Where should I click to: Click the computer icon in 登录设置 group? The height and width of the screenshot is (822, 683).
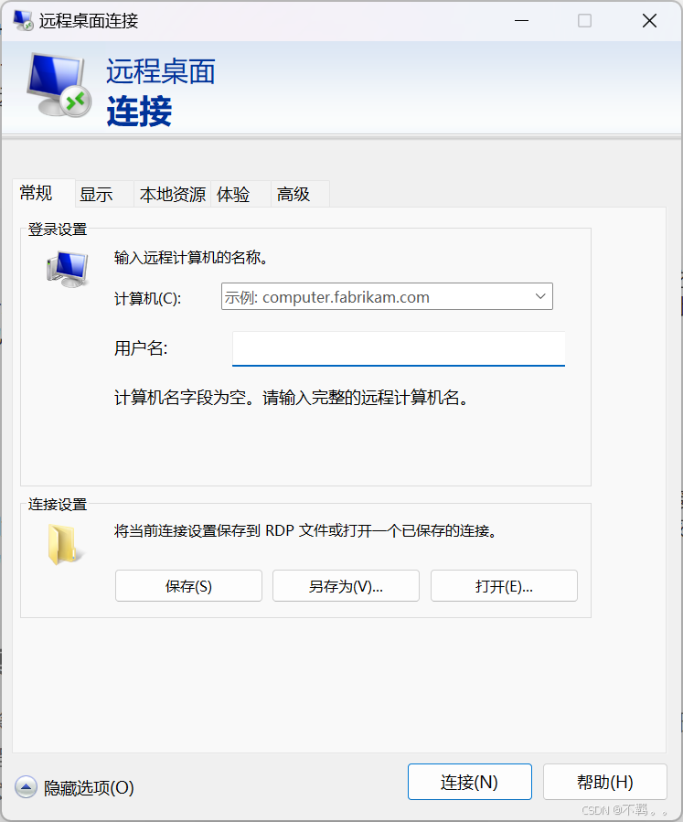click(x=66, y=269)
